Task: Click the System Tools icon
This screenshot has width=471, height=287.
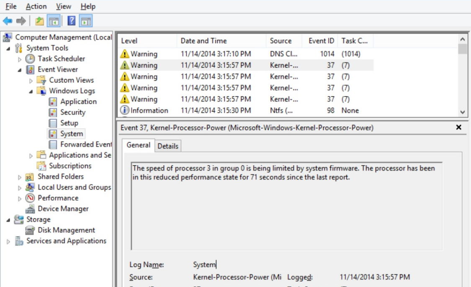Action: [x=19, y=48]
